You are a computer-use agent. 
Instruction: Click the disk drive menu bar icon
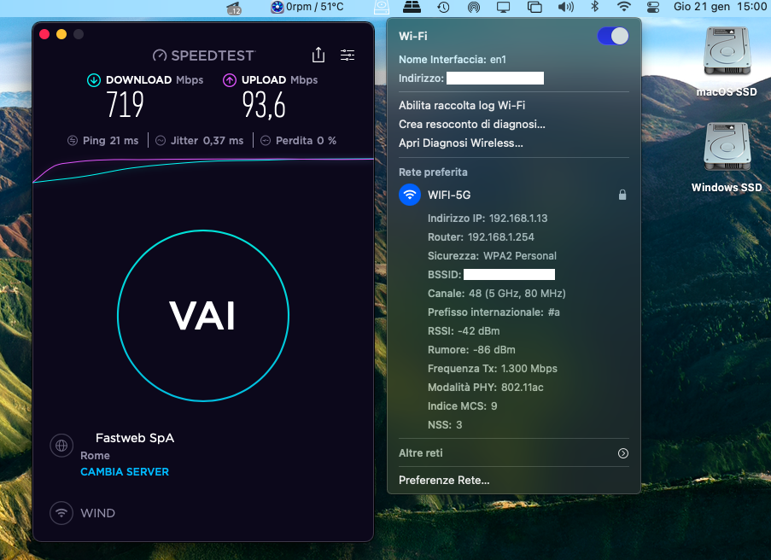[382, 7]
